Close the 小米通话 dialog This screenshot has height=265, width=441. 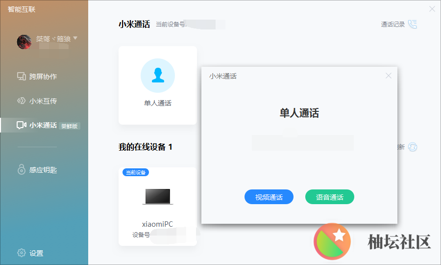point(389,76)
